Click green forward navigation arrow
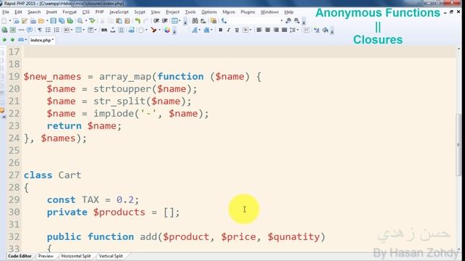465x261 pixels. coord(12,40)
